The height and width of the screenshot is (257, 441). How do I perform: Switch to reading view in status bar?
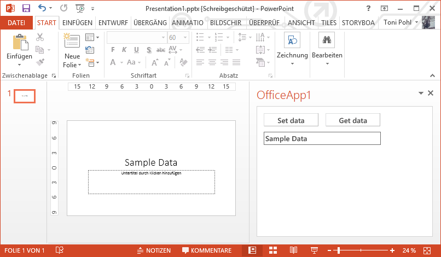(x=294, y=250)
